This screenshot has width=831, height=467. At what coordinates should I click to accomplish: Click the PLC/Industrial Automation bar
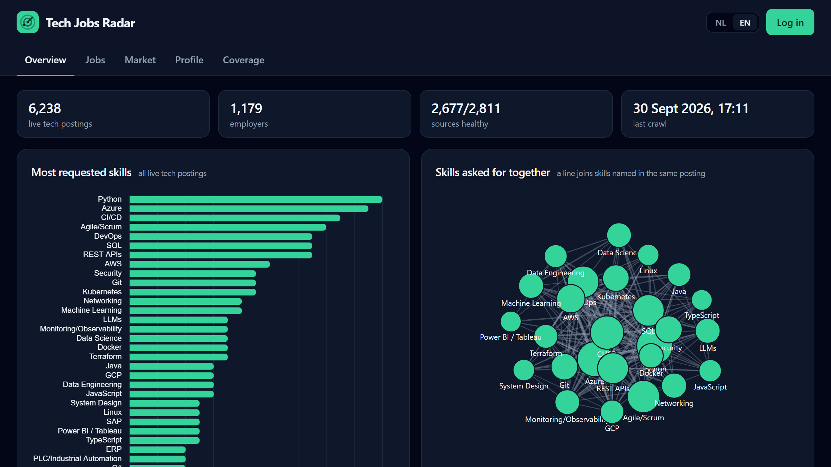pyautogui.click(x=158, y=459)
